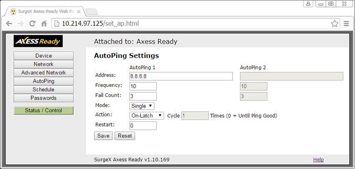Image resolution: width=355 pixels, height=169 pixels.
Task: Click the AutoPing 1 Fail Count field
Action: 143,96
